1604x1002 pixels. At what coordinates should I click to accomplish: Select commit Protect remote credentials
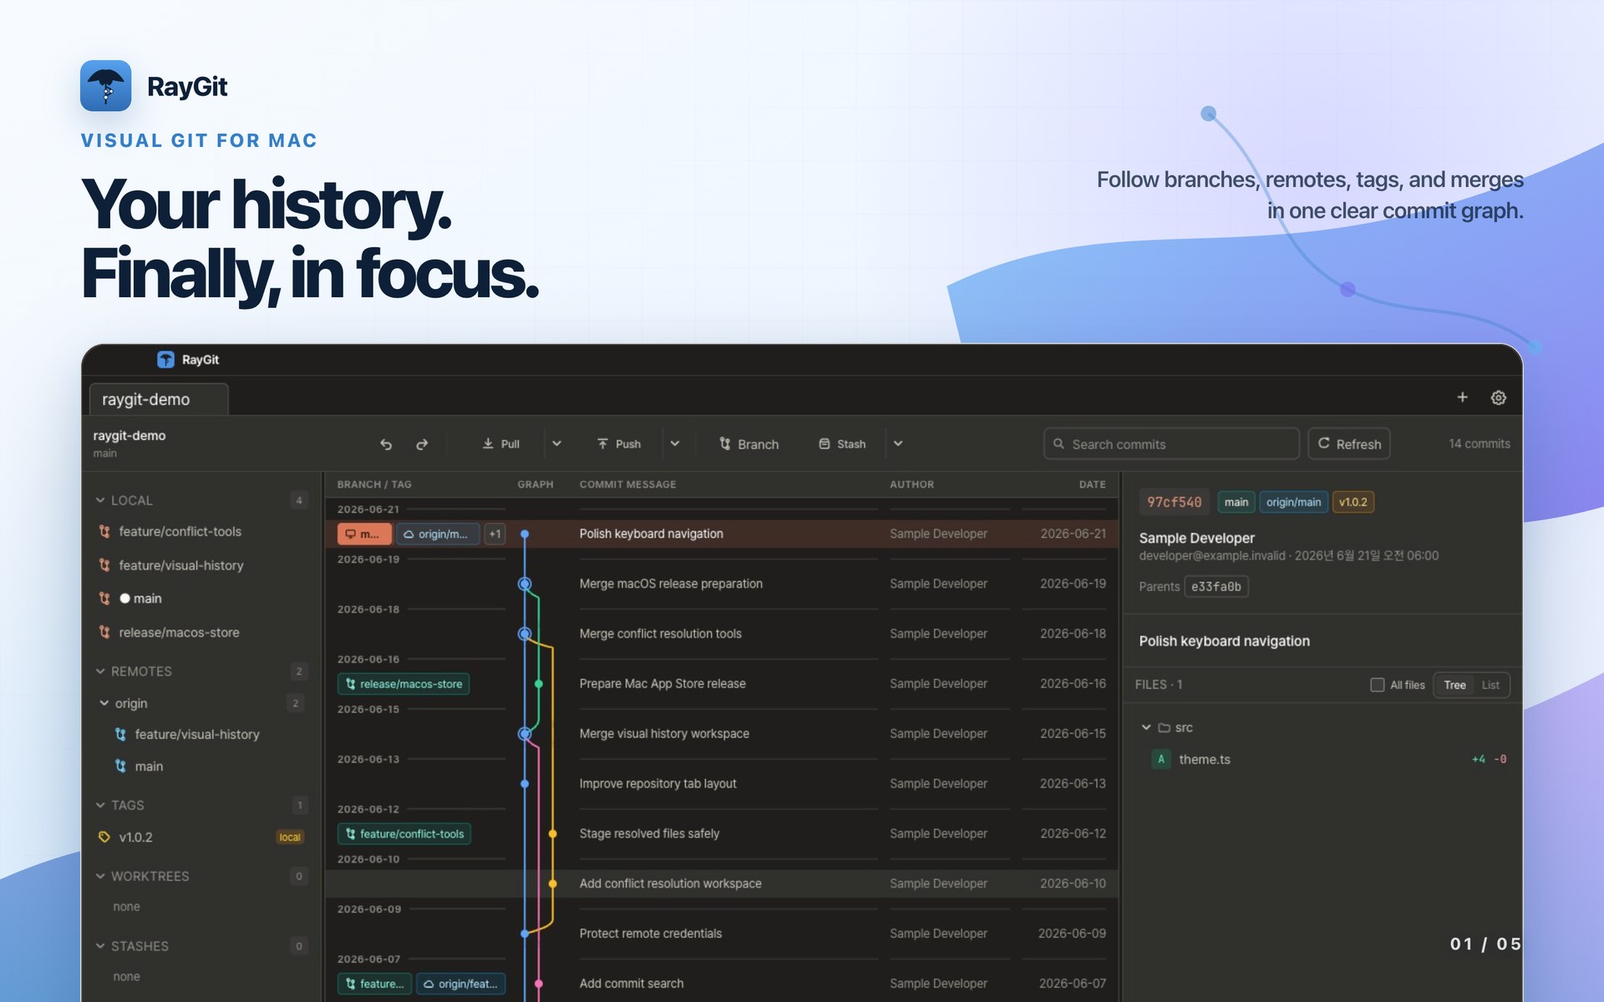722,934
